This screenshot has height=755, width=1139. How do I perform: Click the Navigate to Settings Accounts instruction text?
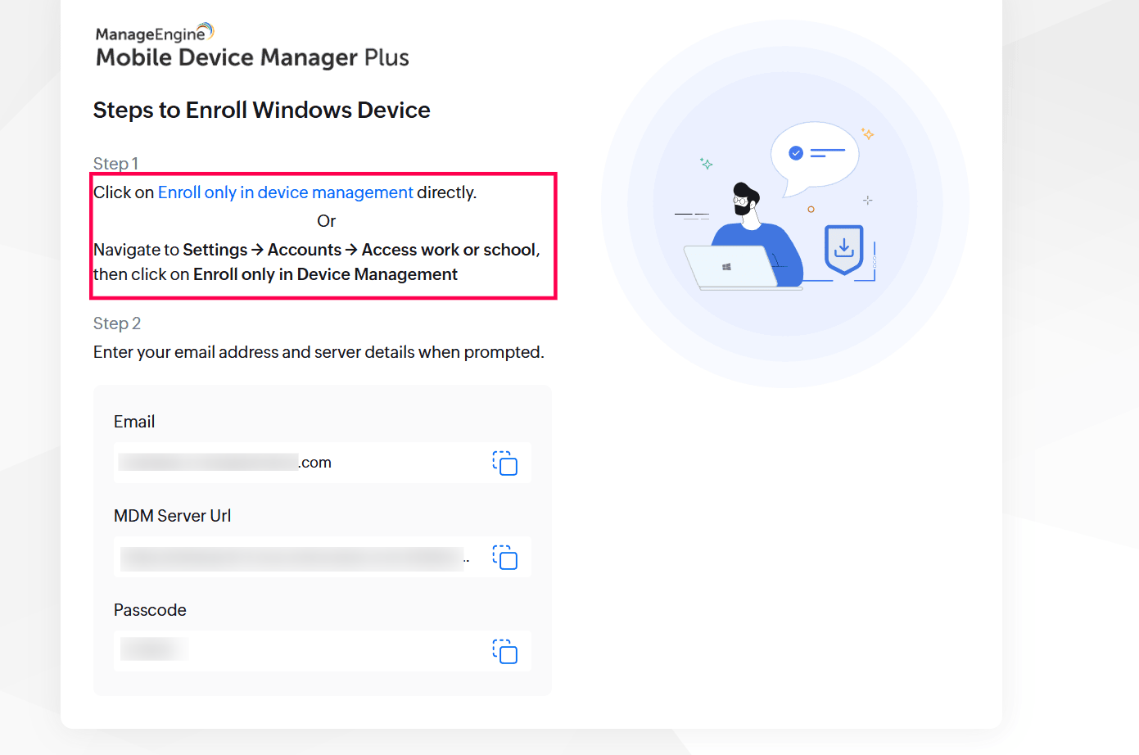click(317, 262)
